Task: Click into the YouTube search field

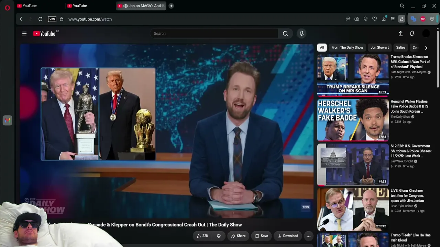Action: (x=214, y=34)
